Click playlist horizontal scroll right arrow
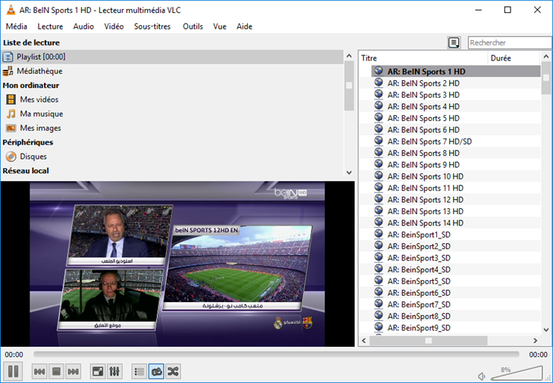Image resolution: width=553 pixels, height=383 pixels. point(536,341)
